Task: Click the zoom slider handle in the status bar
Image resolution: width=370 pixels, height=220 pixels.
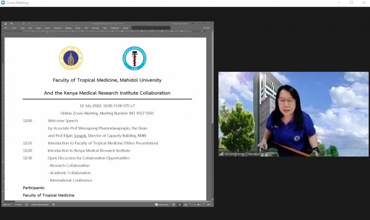Action: [x=199, y=204]
